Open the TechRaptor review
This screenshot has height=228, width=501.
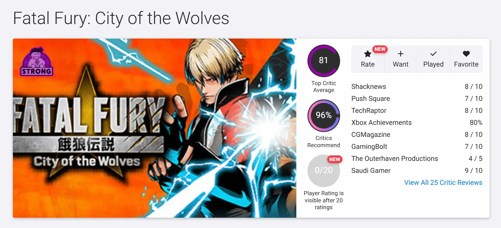[x=417, y=111]
